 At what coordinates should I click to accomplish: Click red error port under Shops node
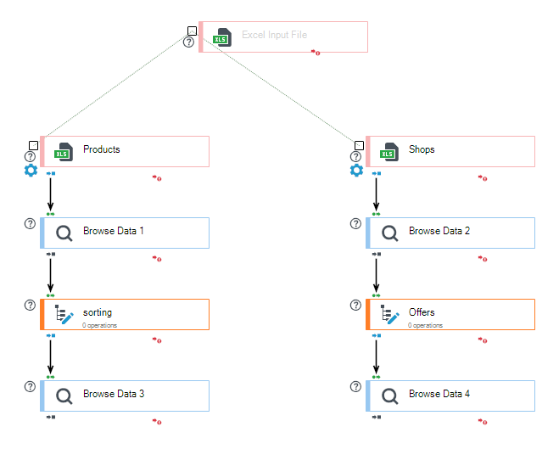(x=483, y=178)
